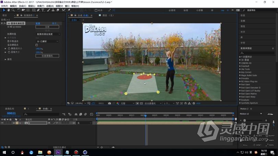Select the Horizontal Type tool
Image resolution: width=278 pixels, height=156 pixels.
click(x=43, y=10)
